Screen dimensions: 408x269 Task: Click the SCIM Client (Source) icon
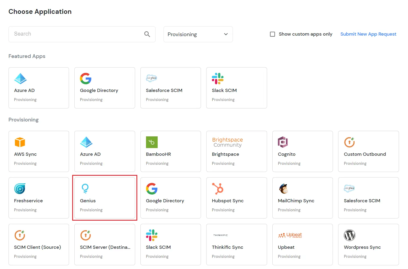(x=20, y=235)
